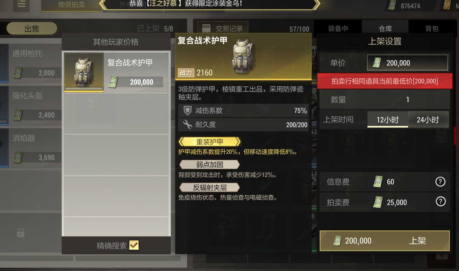Click the right arrow of announcement banner
This screenshot has width=459, height=271.
tap(317, 4)
